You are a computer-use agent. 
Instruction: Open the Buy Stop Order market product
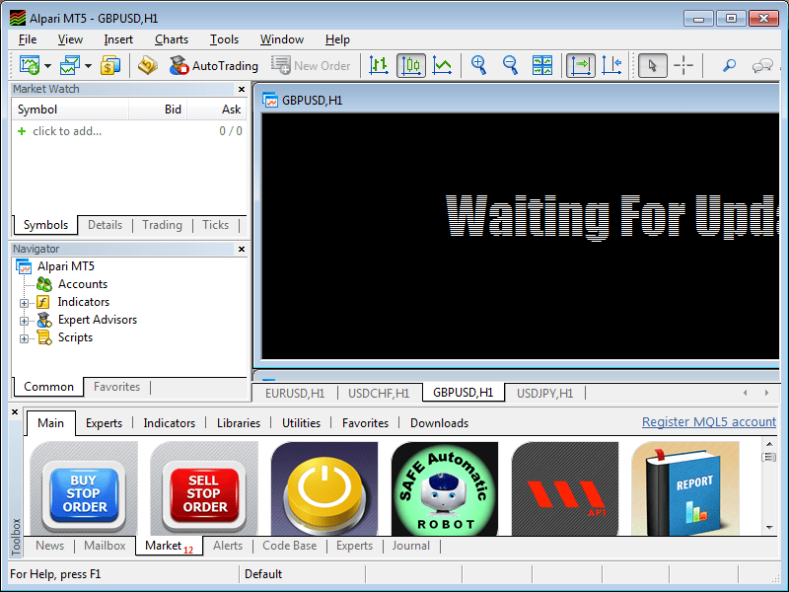[84, 489]
